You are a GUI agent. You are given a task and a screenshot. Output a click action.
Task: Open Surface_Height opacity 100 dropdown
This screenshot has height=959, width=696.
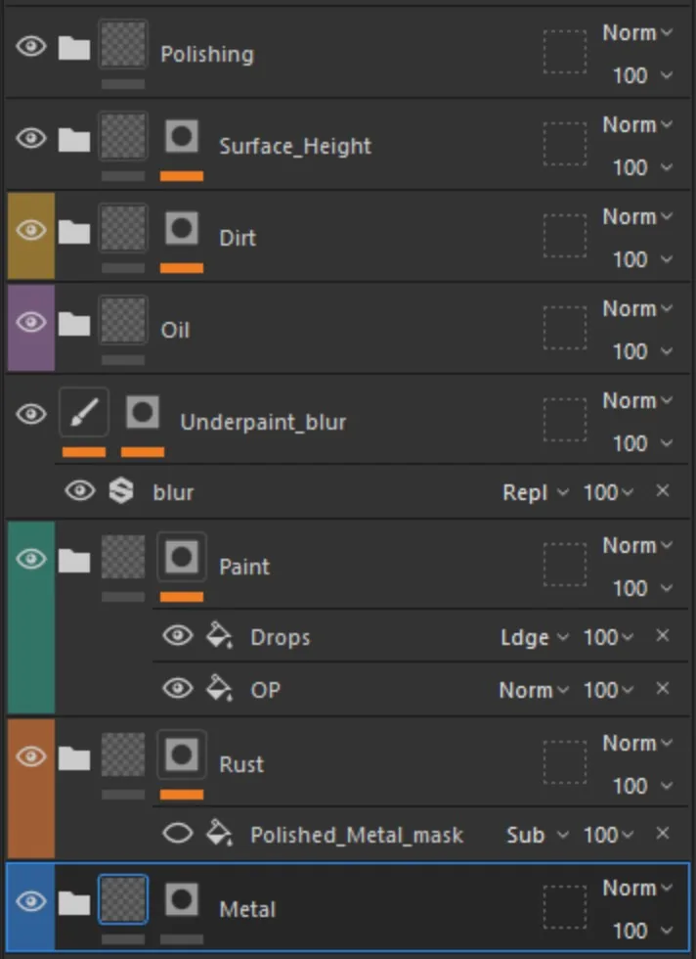click(x=642, y=167)
